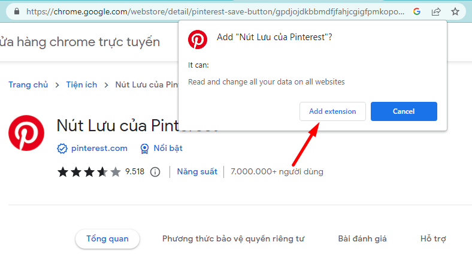The image size is (472, 260).
Task: Open the Google icon in address bar
Action: click(x=417, y=11)
